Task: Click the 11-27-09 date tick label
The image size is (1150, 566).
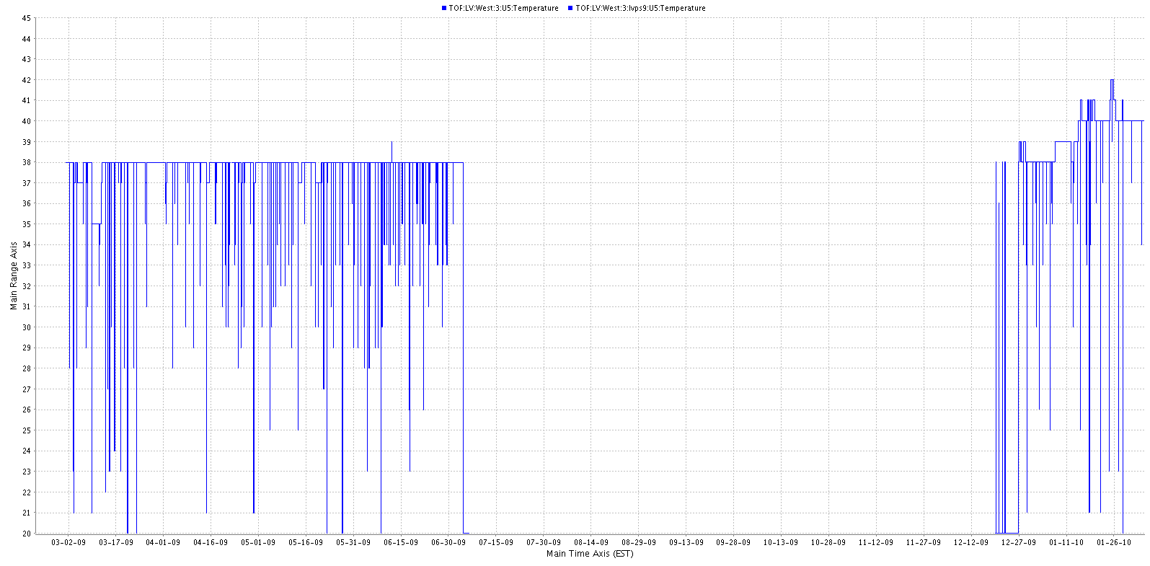Action: tap(924, 542)
